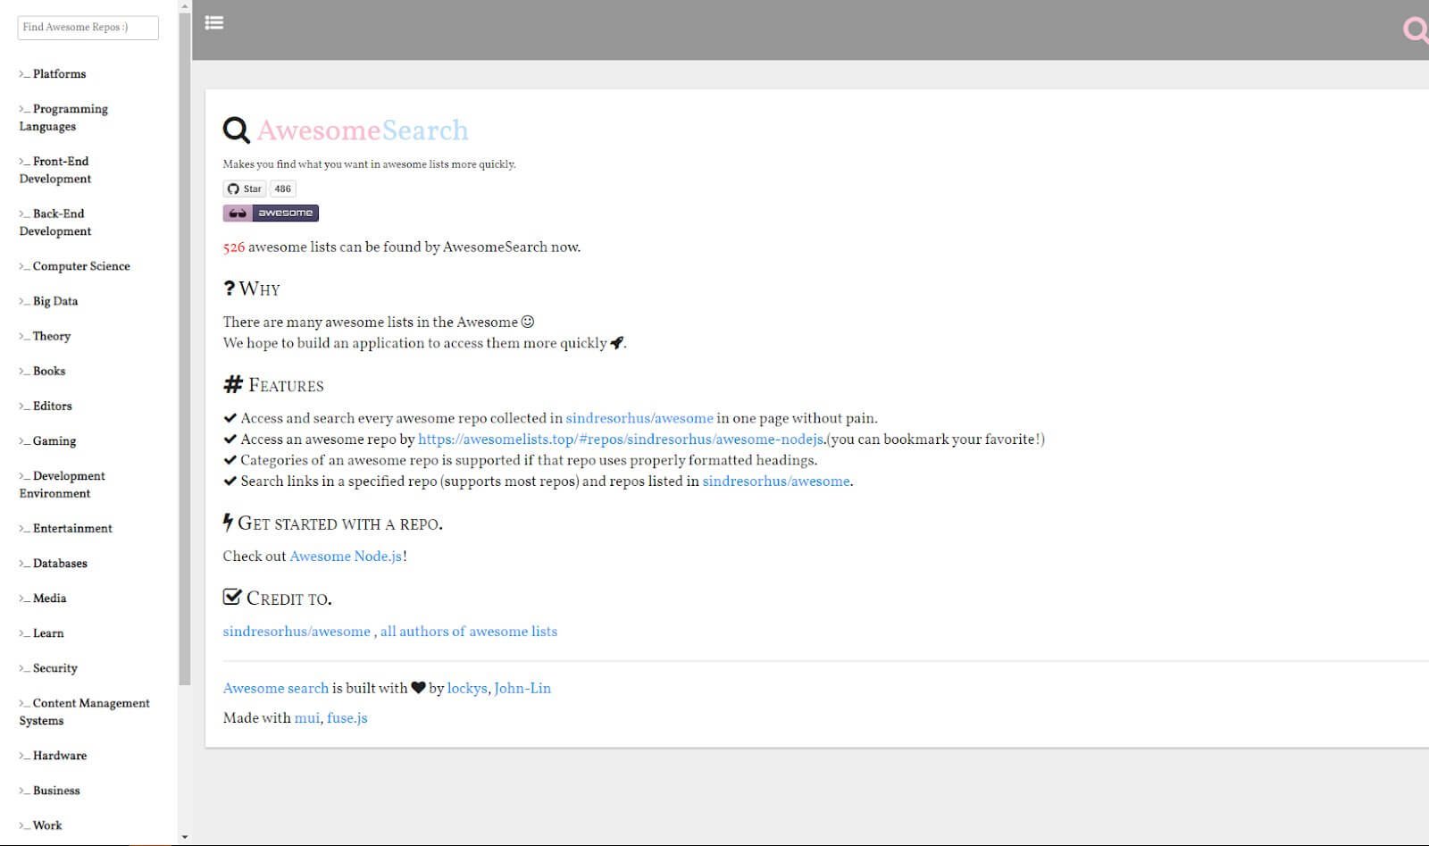Open the pink search icon in header
The height and width of the screenshot is (846, 1429).
pyautogui.click(x=1416, y=29)
